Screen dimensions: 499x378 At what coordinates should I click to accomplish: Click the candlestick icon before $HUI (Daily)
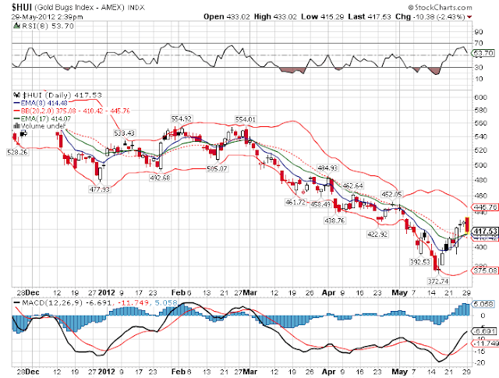(17, 95)
